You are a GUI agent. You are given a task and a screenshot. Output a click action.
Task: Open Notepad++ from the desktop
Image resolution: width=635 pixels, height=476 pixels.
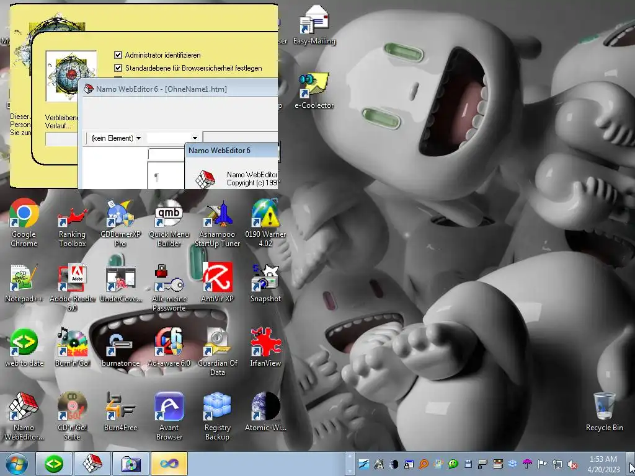[24, 283]
